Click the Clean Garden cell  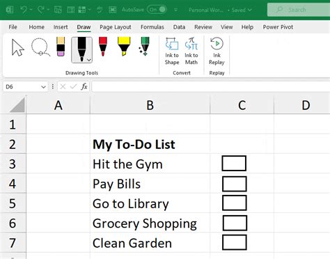point(150,243)
